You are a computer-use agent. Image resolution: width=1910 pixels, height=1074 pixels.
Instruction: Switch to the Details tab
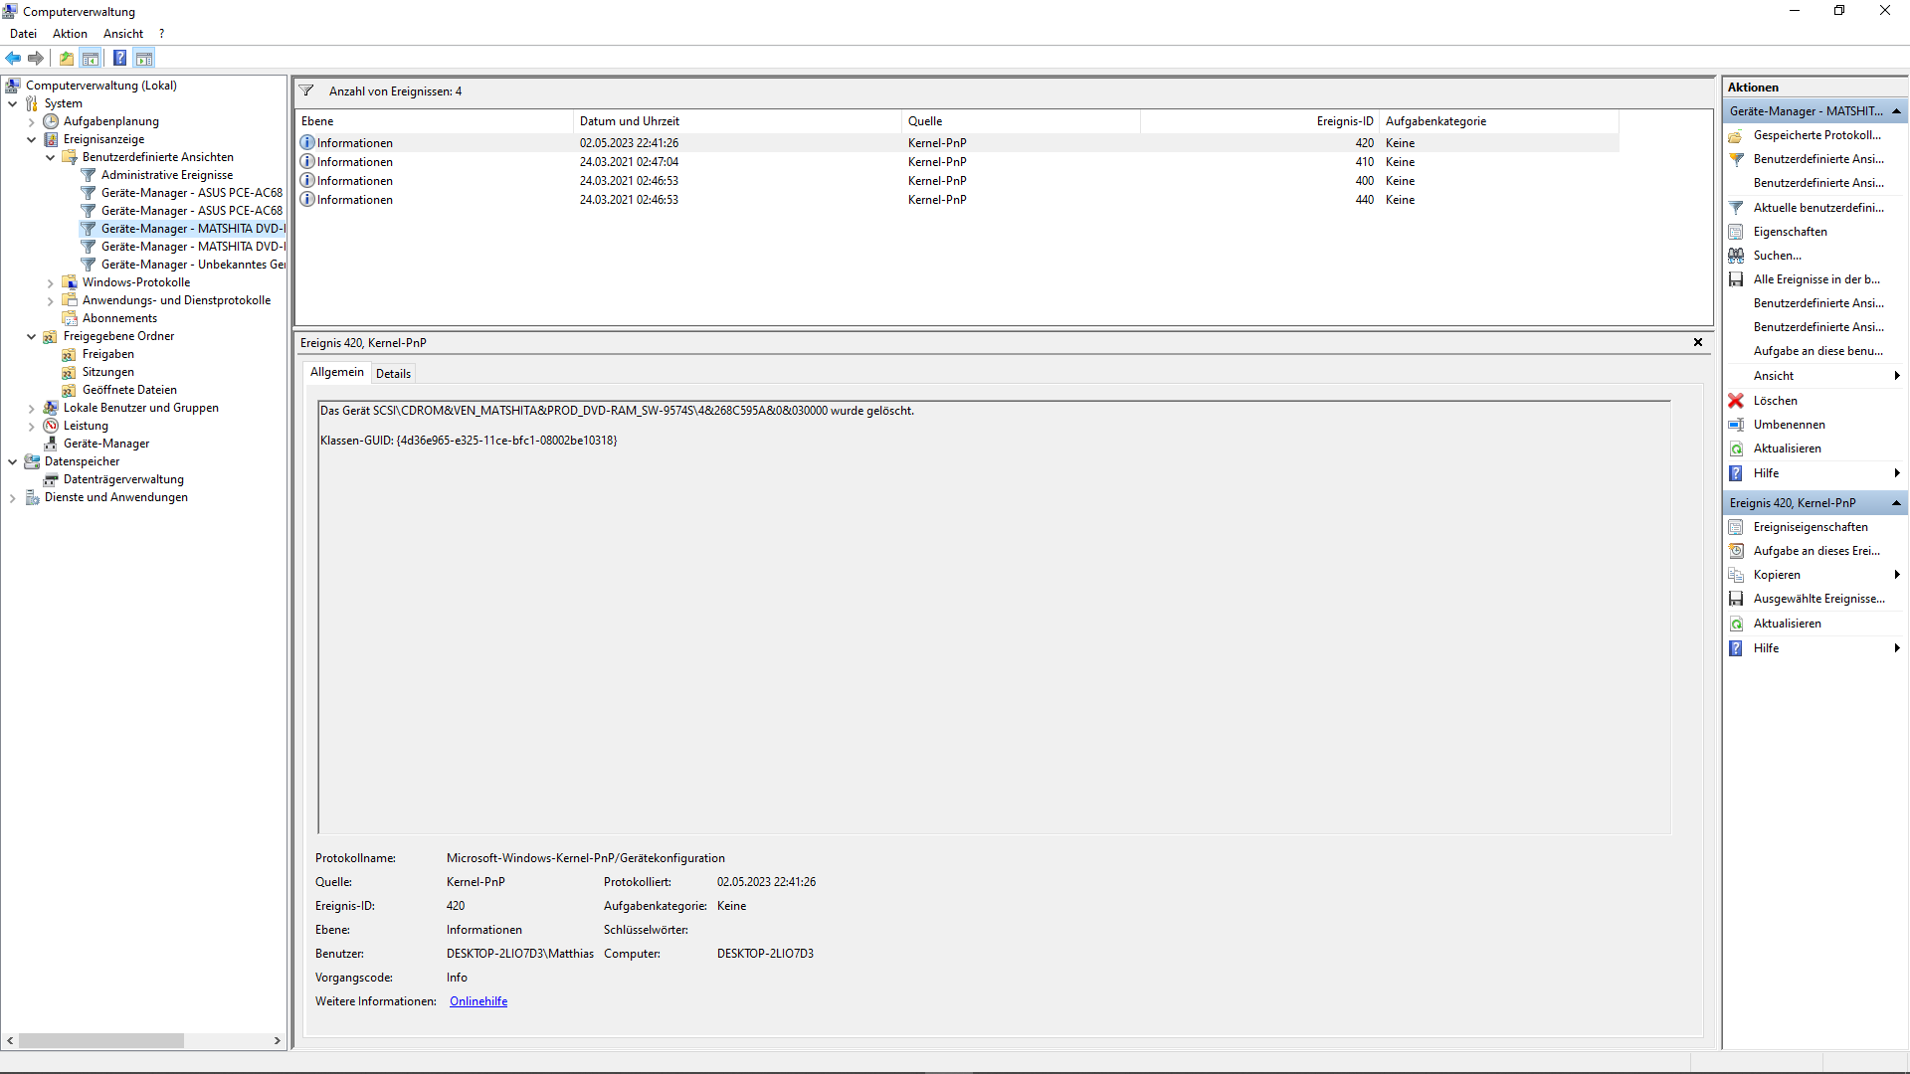pos(393,374)
